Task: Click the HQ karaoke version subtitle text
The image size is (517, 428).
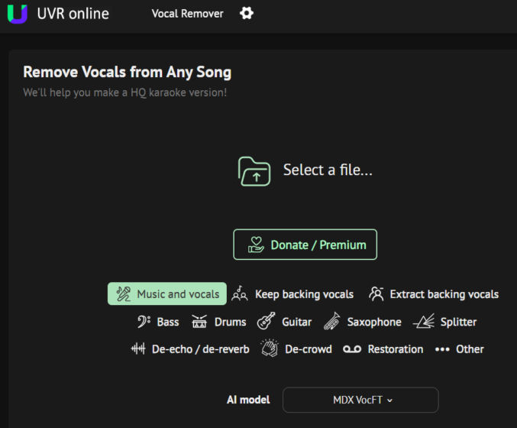Action: click(x=125, y=92)
